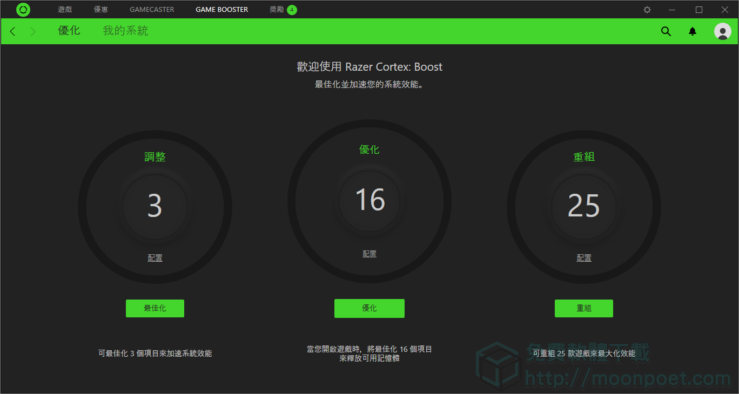Viewport: 739px width, 394px height.
Task: Open 配置 link under the 優化 dial
Action: 369,254
